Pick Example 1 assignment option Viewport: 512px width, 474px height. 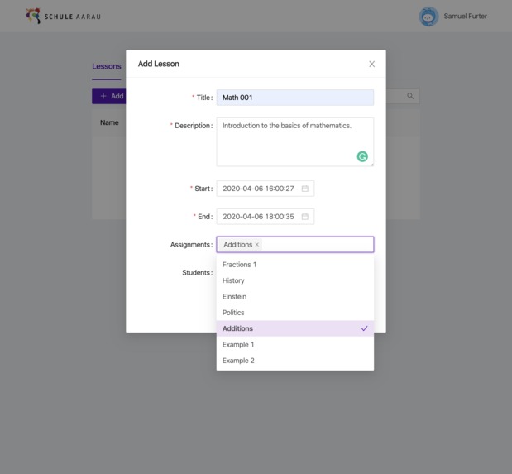(294, 345)
